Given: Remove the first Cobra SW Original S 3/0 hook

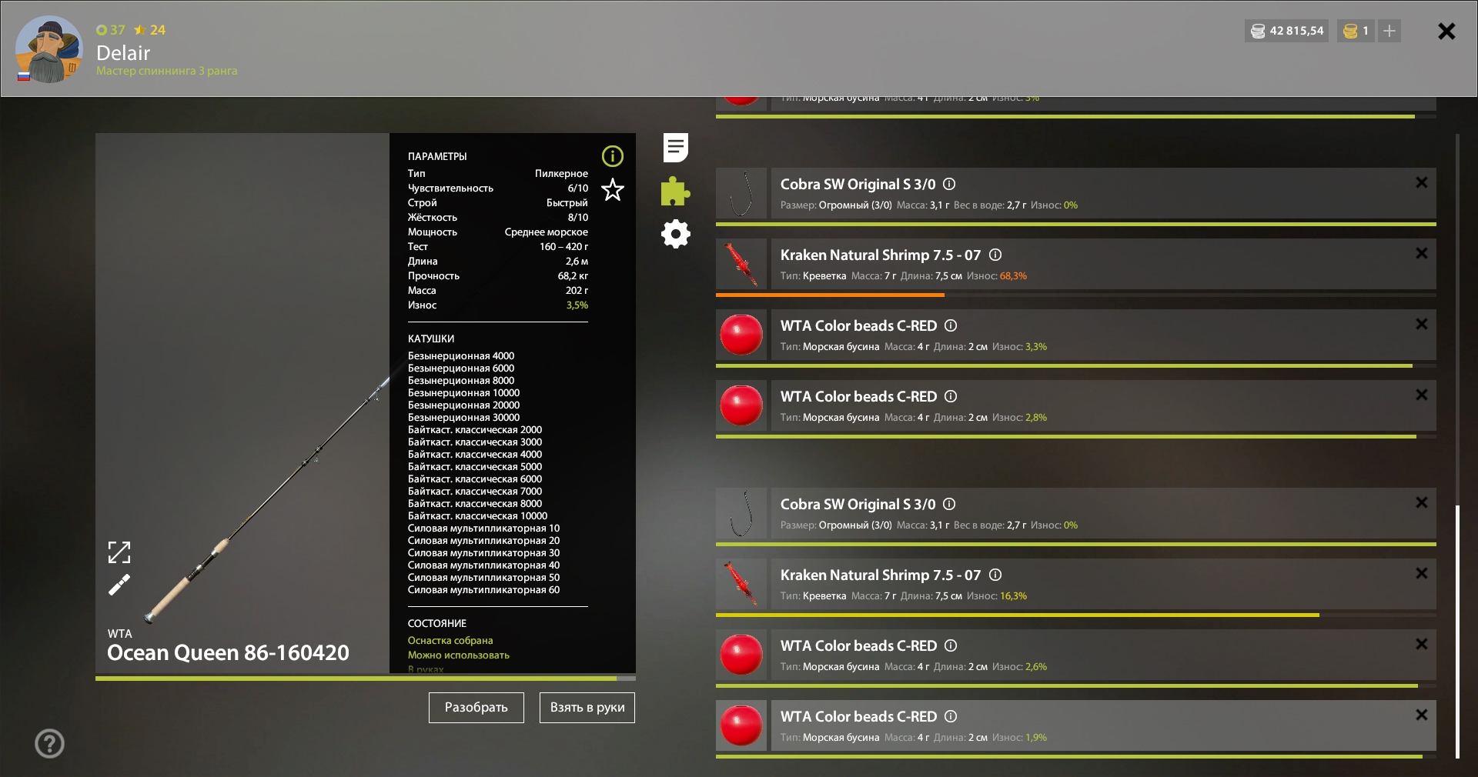Looking at the screenshot, I should coord(1422,182).
